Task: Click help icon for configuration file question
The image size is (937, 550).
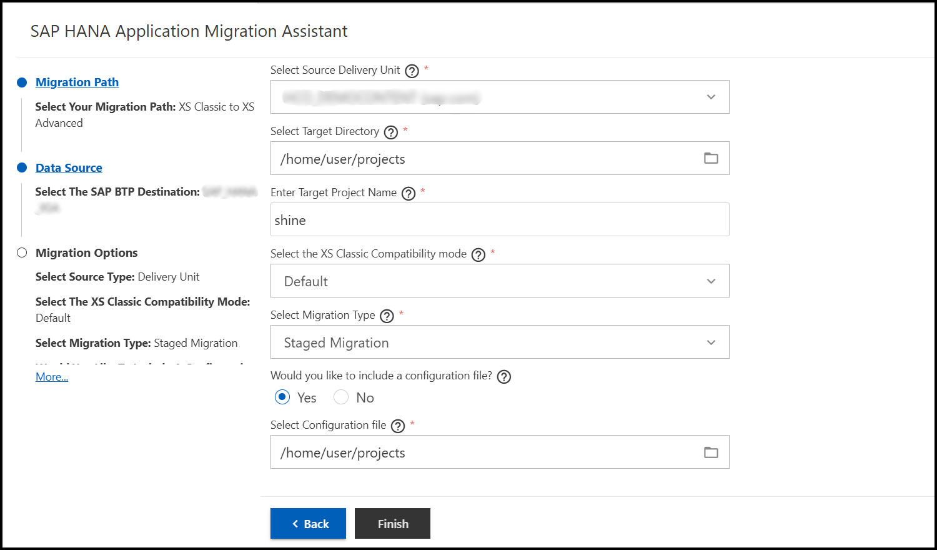Action: click(504, 376)
